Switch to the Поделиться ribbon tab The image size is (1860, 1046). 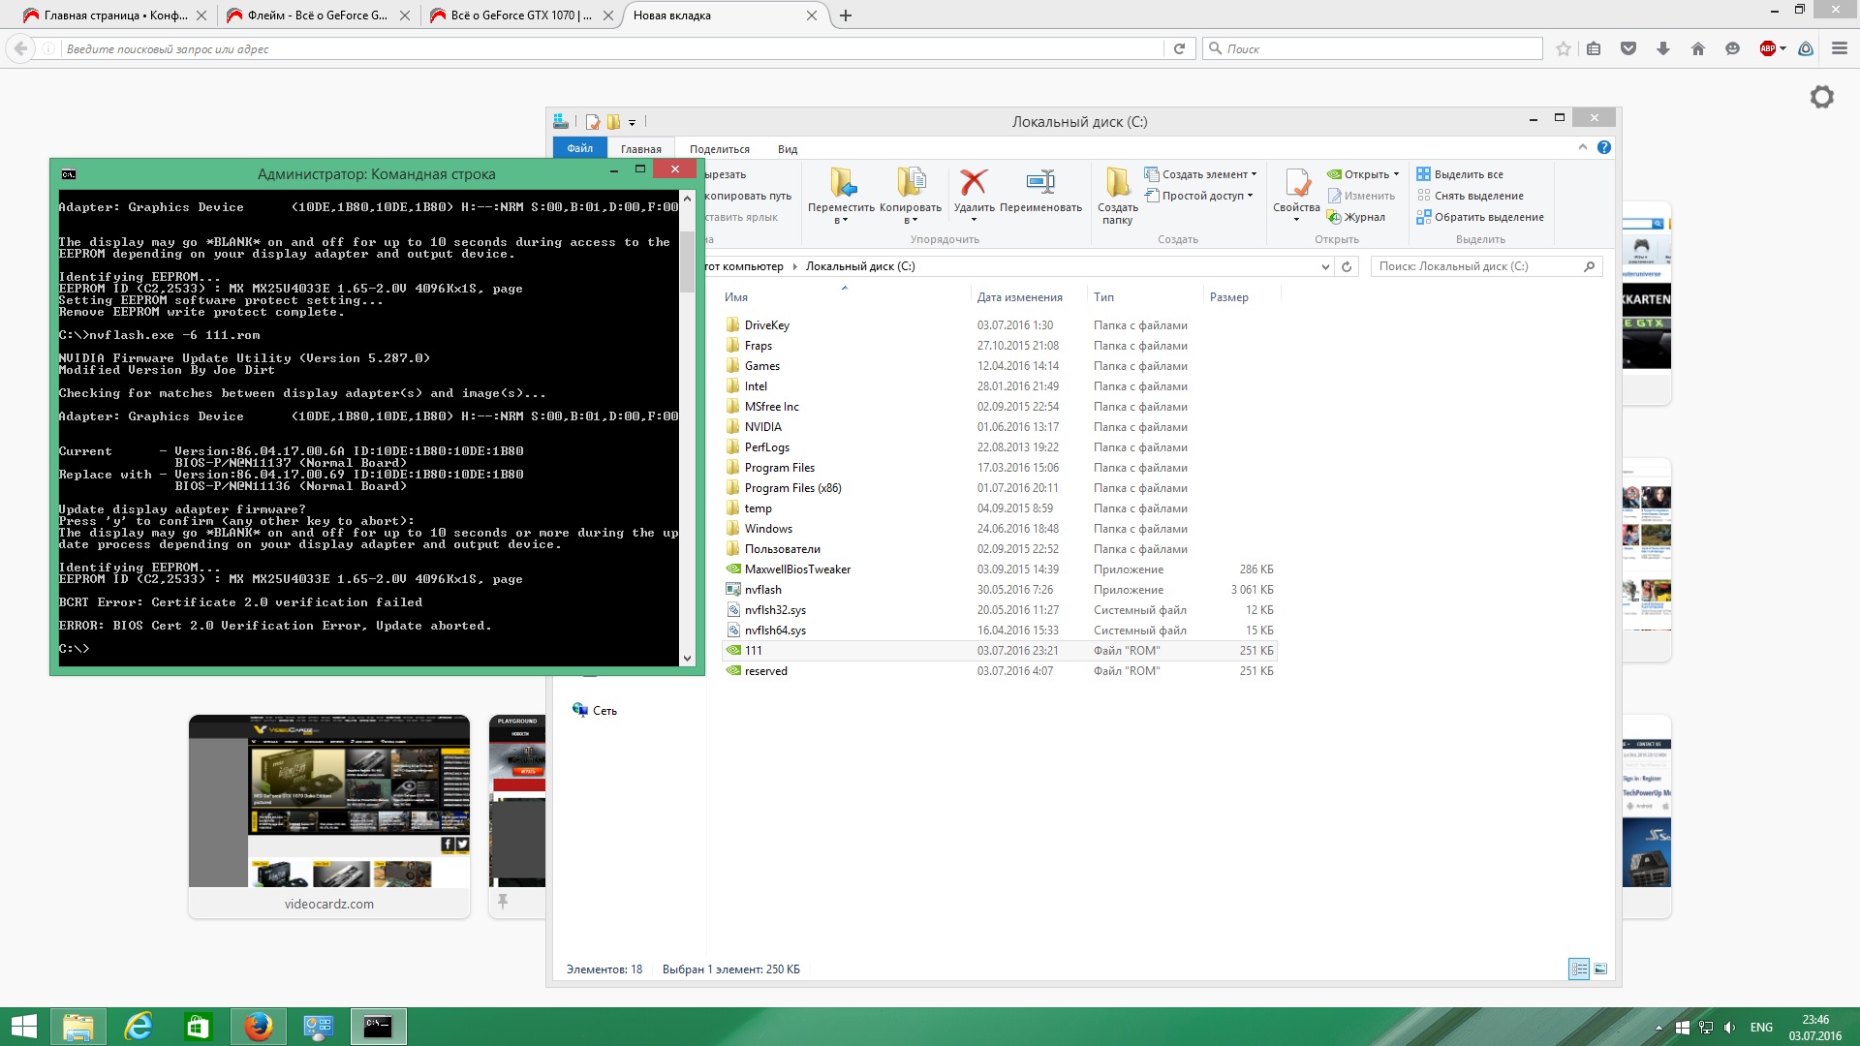point(719,149)
